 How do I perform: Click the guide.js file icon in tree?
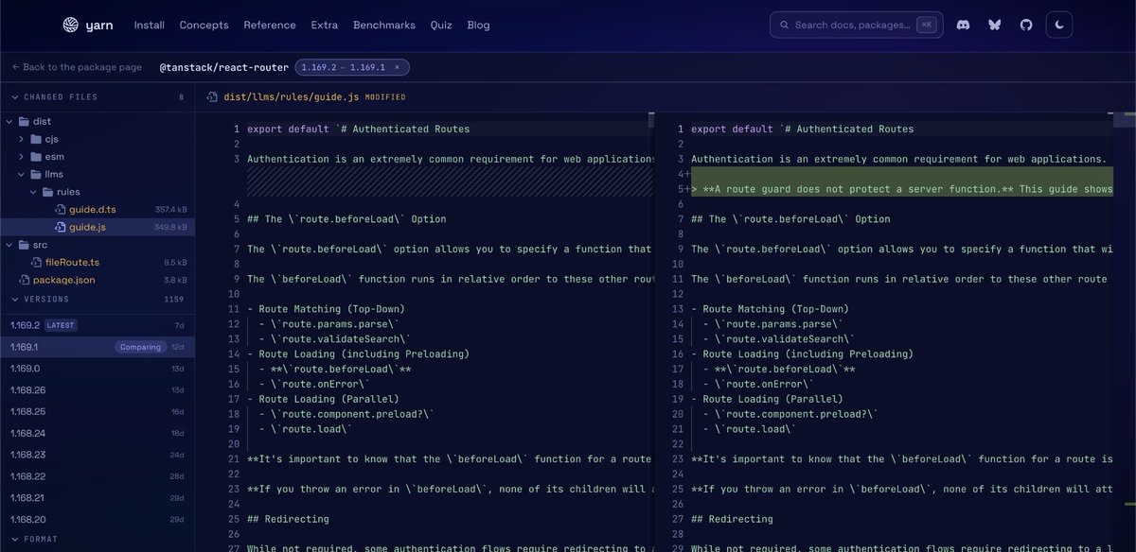click(61, 227)
